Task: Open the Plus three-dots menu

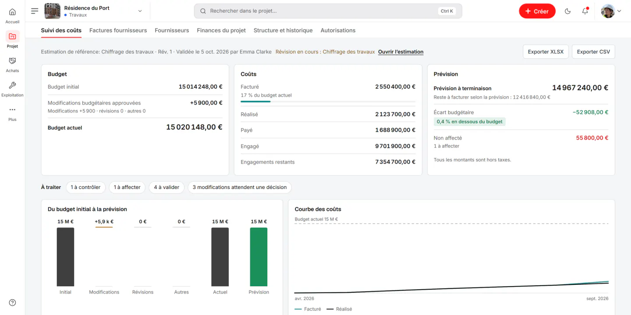Action: point(12,110)
